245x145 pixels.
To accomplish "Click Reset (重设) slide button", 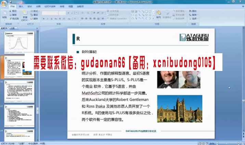I will pos(34,15).
